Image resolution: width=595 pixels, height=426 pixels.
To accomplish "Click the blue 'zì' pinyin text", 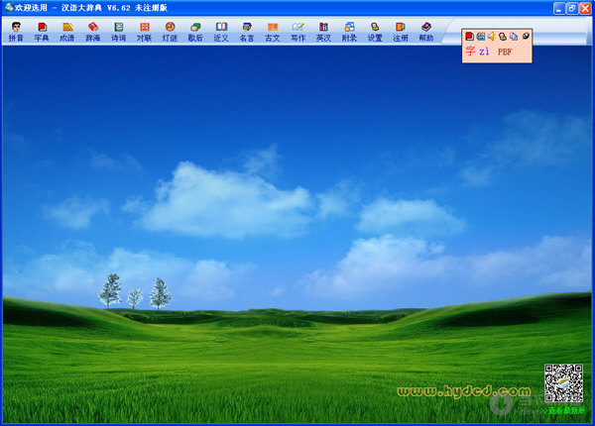I will [x=484, y=52].
